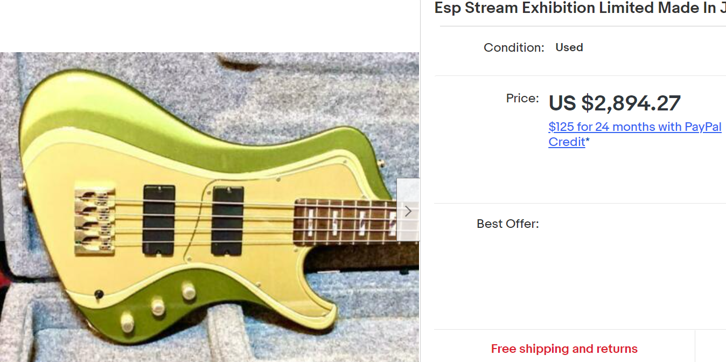Click the Condition label
Viewport: 726px width, 362px height.
(x=514, y=47)
